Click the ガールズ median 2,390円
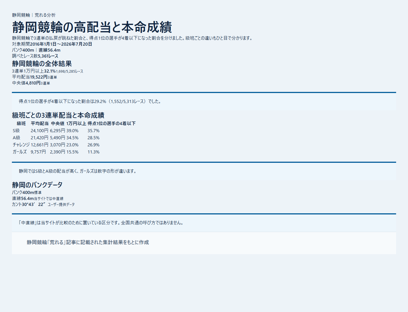Screen dimensions: 408x312 point(58,152)
